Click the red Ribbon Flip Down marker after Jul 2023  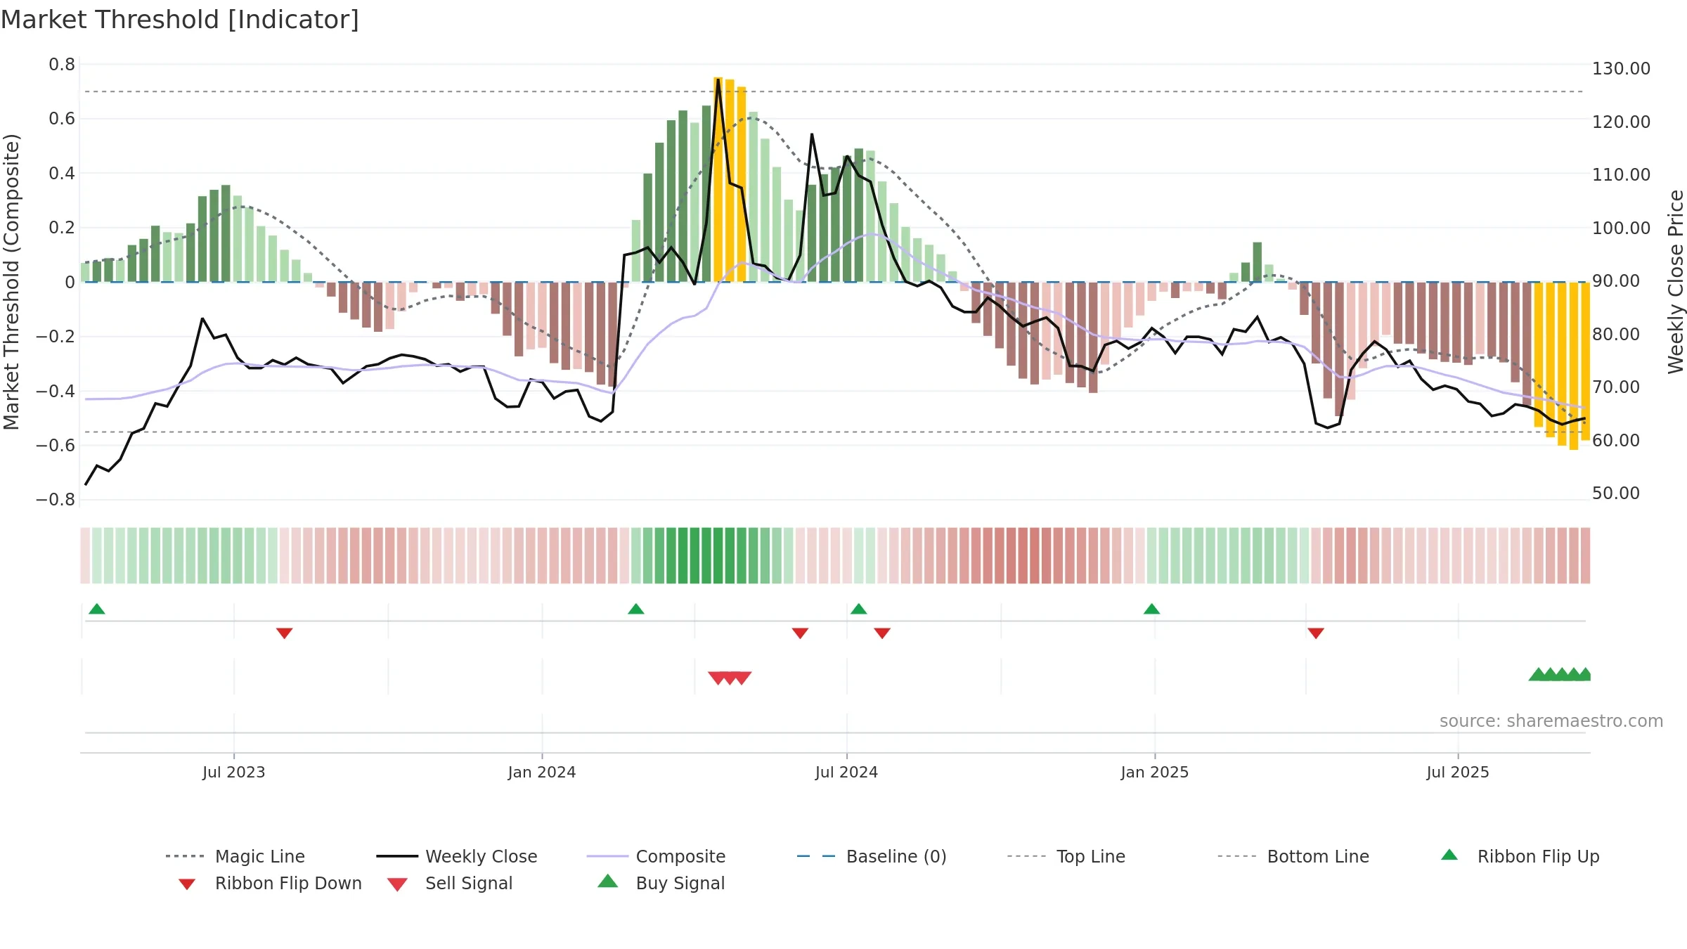pos(285,633)
